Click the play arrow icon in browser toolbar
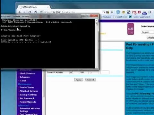This screenshot has width=154, height=115. tap(112, 12)
